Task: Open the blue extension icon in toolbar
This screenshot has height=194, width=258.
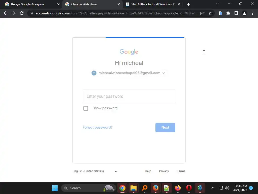Action: coord(220,13)
